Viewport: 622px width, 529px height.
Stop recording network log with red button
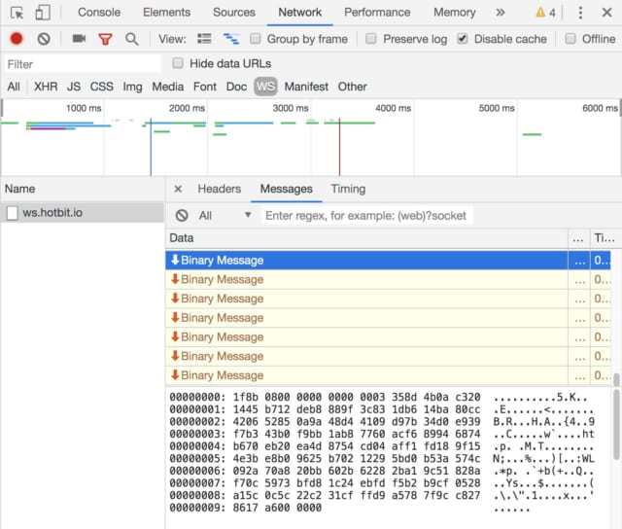(x=17, y=39)
